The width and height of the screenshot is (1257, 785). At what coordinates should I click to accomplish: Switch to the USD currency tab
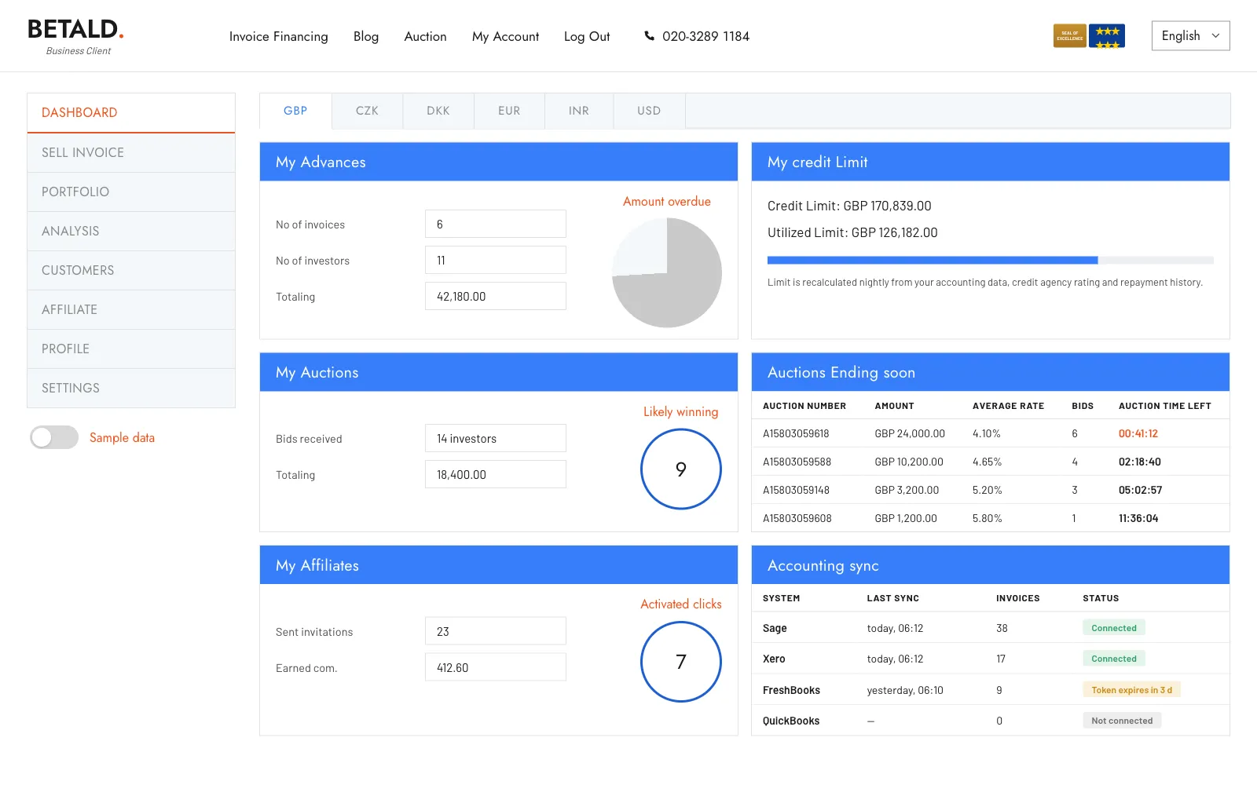coord(649,111)
